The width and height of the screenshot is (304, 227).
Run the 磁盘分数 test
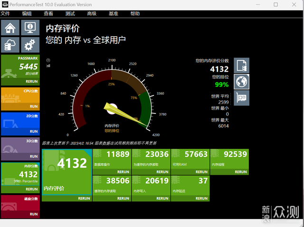click(x=34, y=214)
